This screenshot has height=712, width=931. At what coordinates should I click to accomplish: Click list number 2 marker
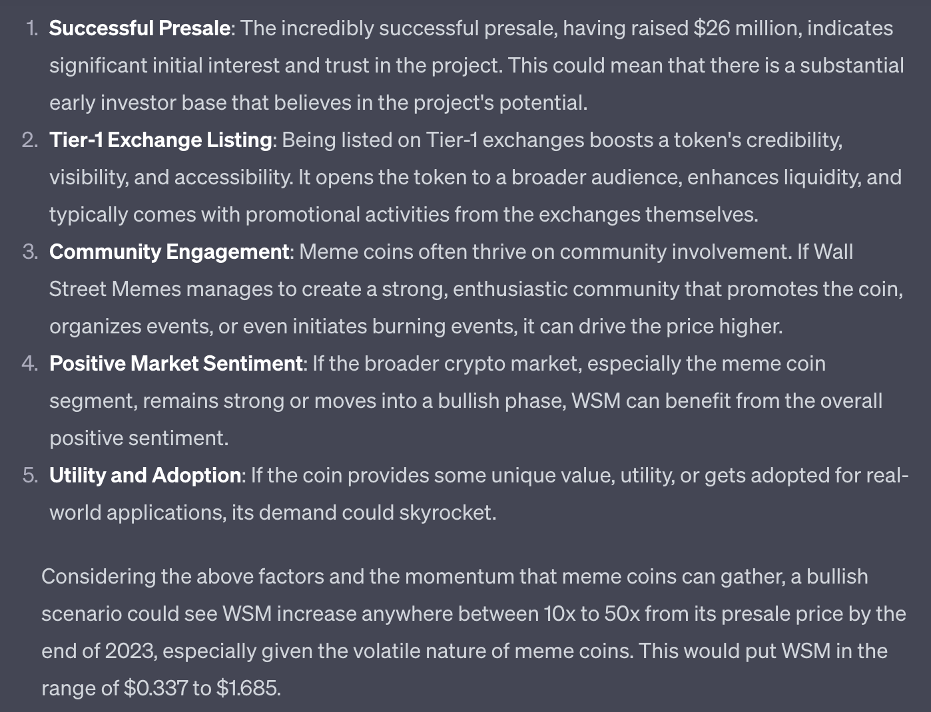pyautogui.click(x=30, y=140)
